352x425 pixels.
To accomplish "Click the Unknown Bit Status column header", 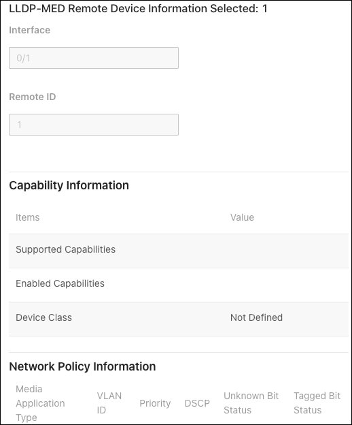I will [251, 403].
